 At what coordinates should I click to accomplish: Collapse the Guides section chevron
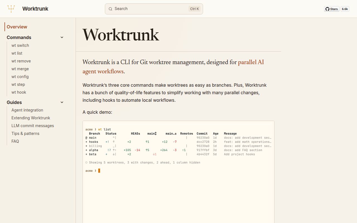click(62, 102)
